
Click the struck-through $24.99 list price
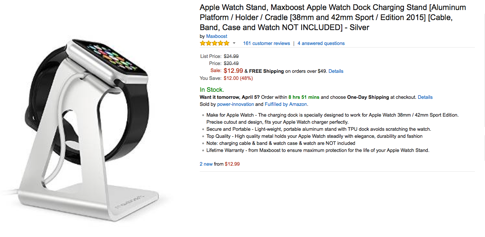pyautogui.click(x=231, y=56)
